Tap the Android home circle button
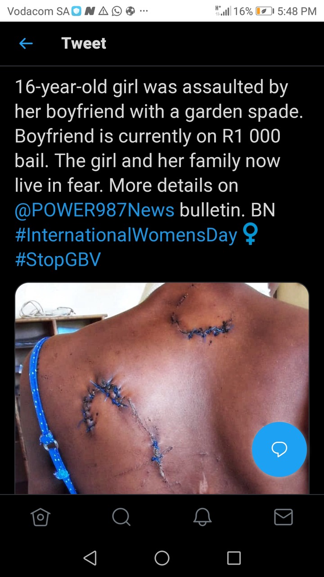The width and height of the screenshot is (324, 577). 162,558
